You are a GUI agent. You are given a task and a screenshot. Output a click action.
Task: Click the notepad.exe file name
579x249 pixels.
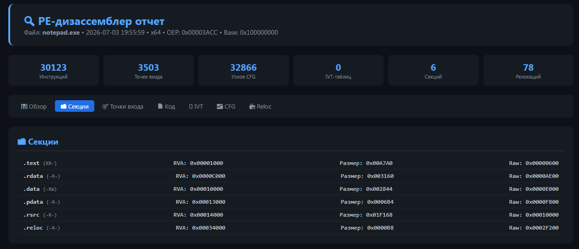coord(61,33)
